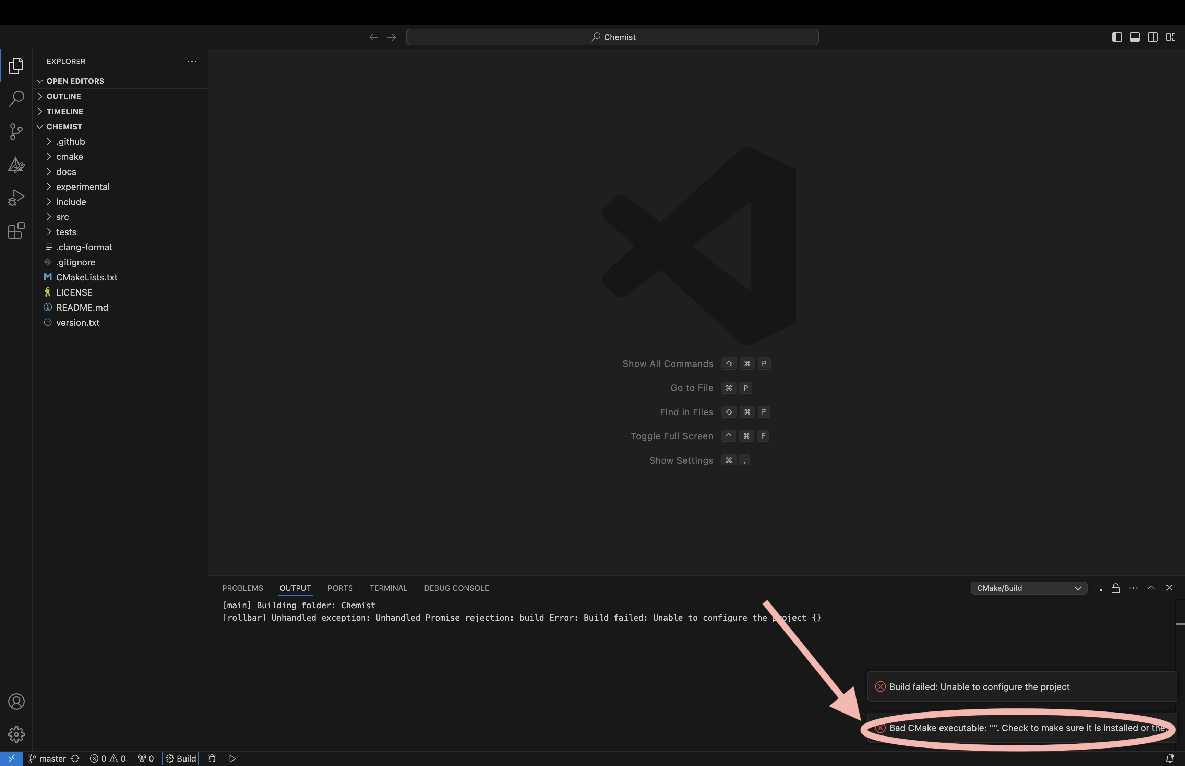Viewport: 1185px width, 766px height.
Task: Click the Building folder: Chemist output line
Action: point(299,605)
